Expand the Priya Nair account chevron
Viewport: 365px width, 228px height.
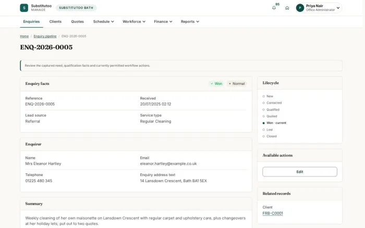pyautogui.click(x=338, y=8)
